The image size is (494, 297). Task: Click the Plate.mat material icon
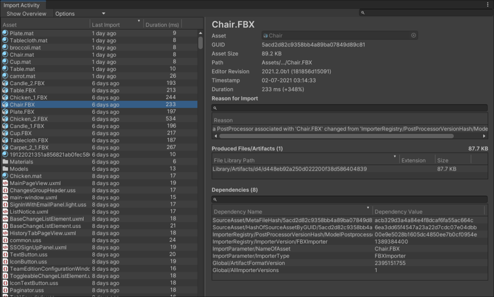tap(5, 34)
